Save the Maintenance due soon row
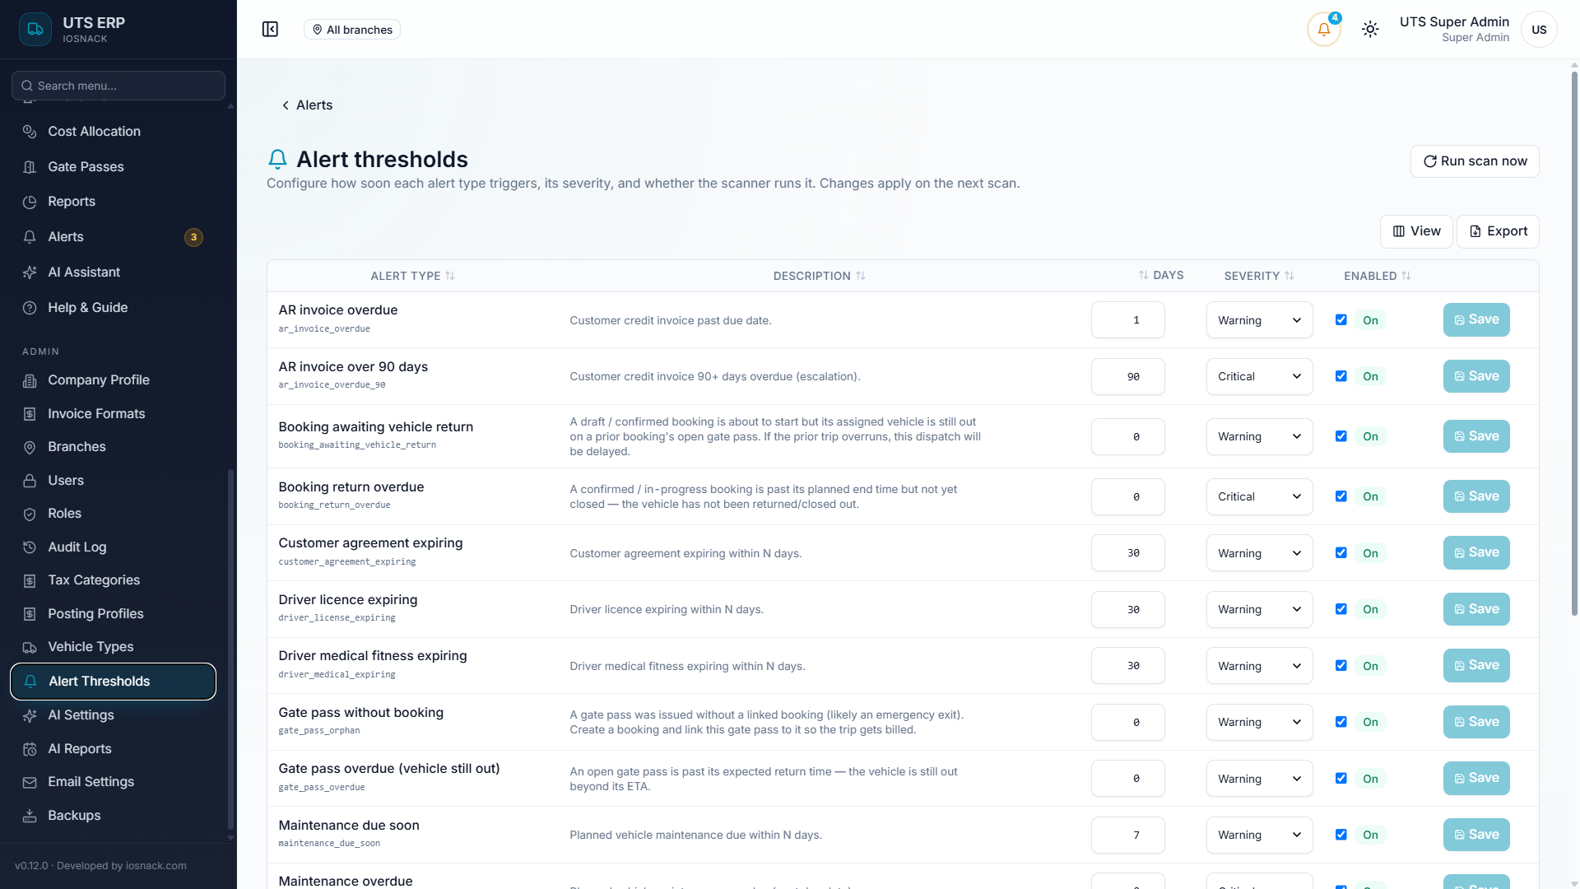The width and height of the screenshot is (1580, 889). pyautogui.click(x=1476, y=835)
